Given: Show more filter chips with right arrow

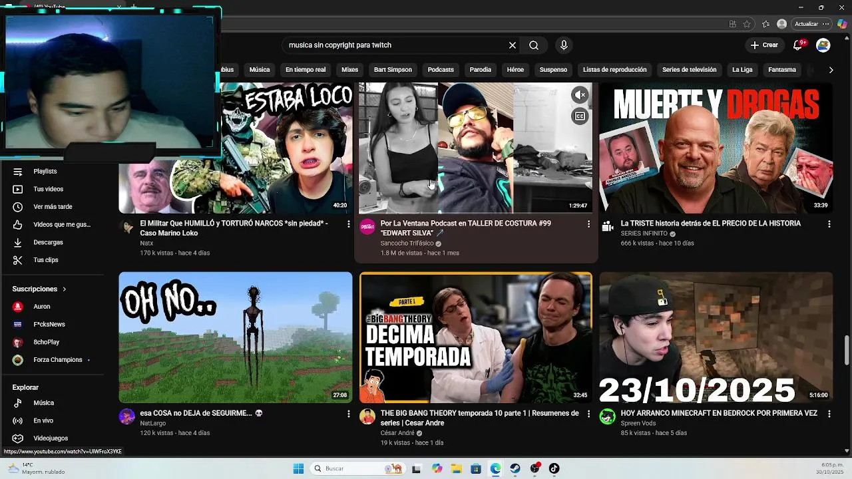Looking at the screenshot, I should click(x=831, y=69).
